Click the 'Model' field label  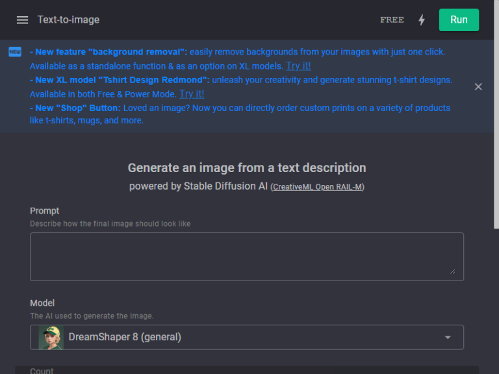click(x=42, y=303)
